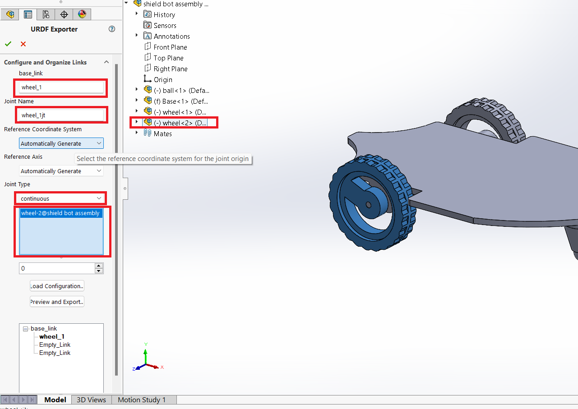Open the Reference Axis dropdown
Image resolution: width=578 pixels, height=409 pixels.
pos(61,171)
